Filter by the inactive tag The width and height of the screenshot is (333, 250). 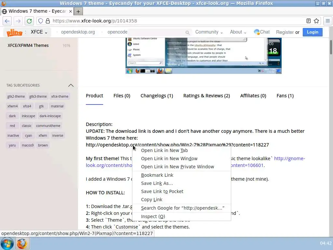pos(13,135)
